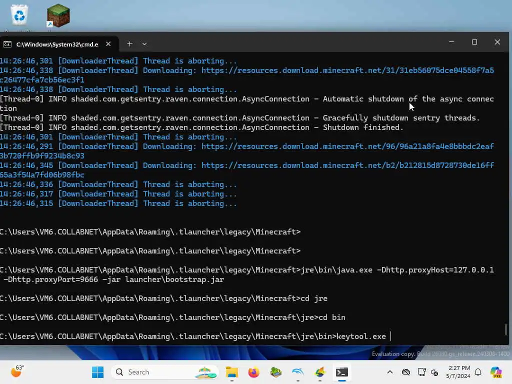Click the download URL containing /96/96a21a8fa4e8

coord(347,146)
